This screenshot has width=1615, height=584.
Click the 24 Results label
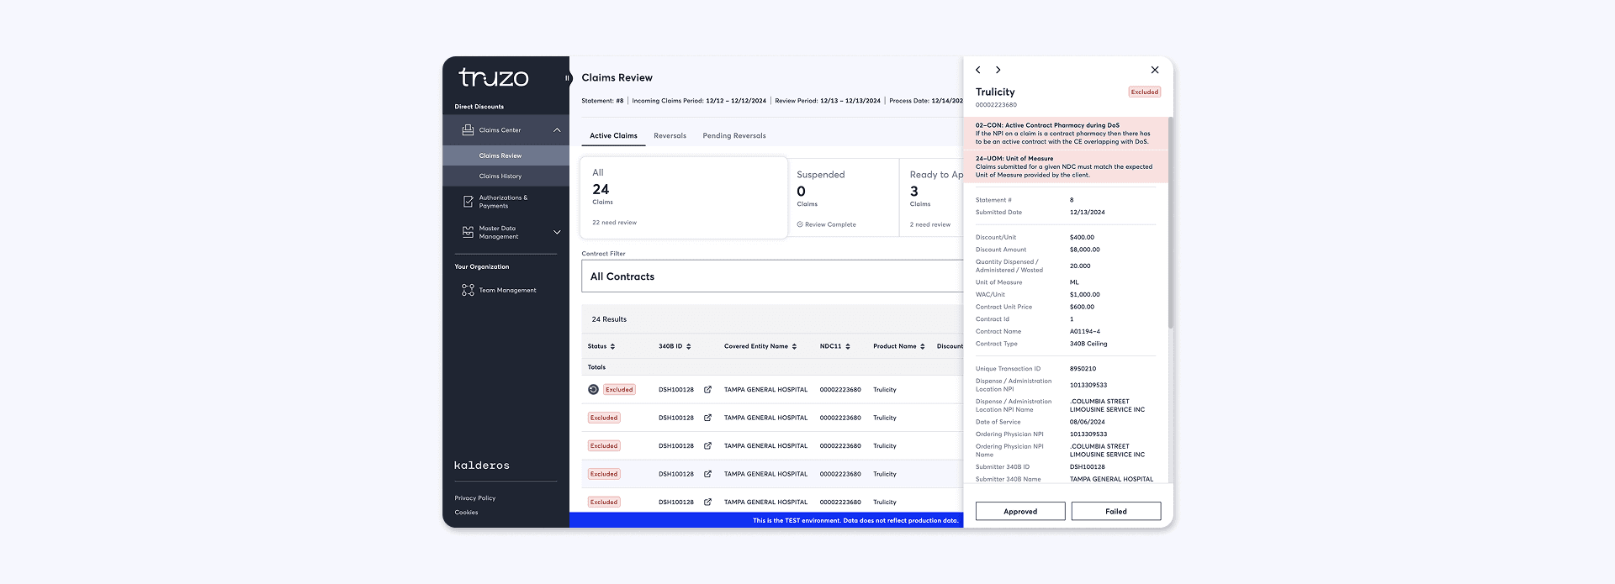tap(609, 319)
